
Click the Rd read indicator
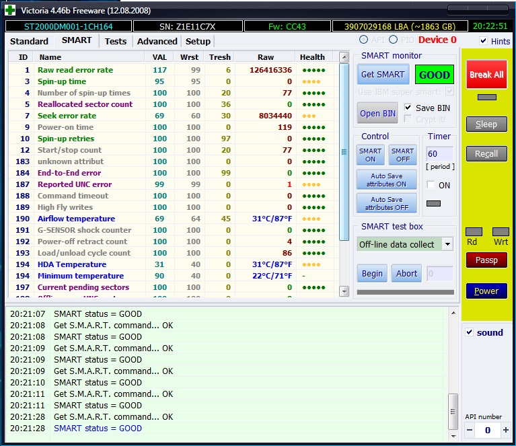click(474, 232)
